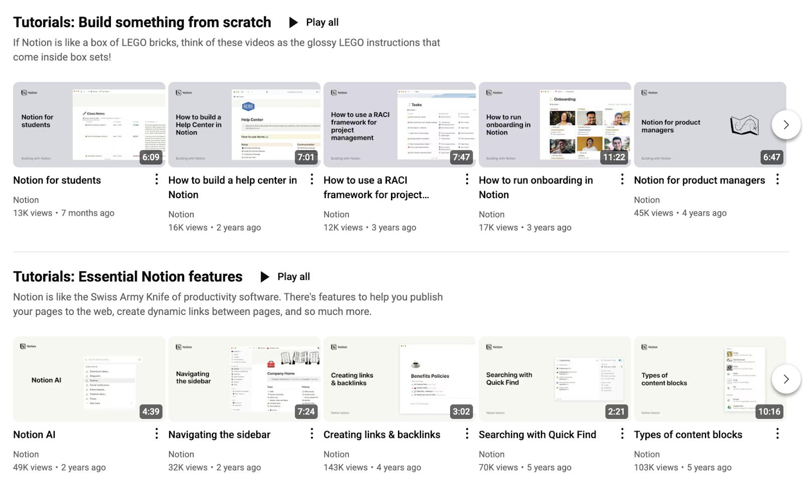Open options menu for Types of content blocks
Screen dimensions: 803x485
point(777,434)
